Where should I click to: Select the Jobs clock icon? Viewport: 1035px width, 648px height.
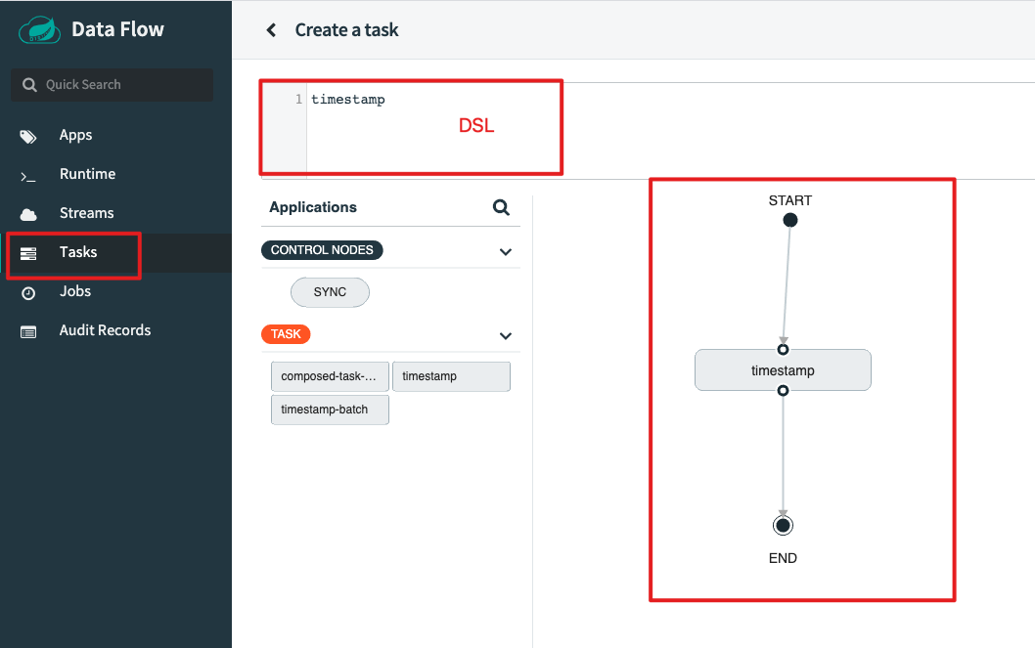28,291
